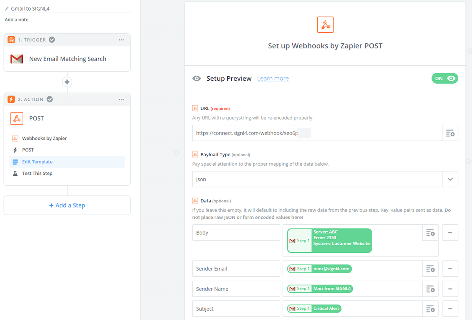
Task: Click the Body value Step 1 pill
Action: click(330, 240)
